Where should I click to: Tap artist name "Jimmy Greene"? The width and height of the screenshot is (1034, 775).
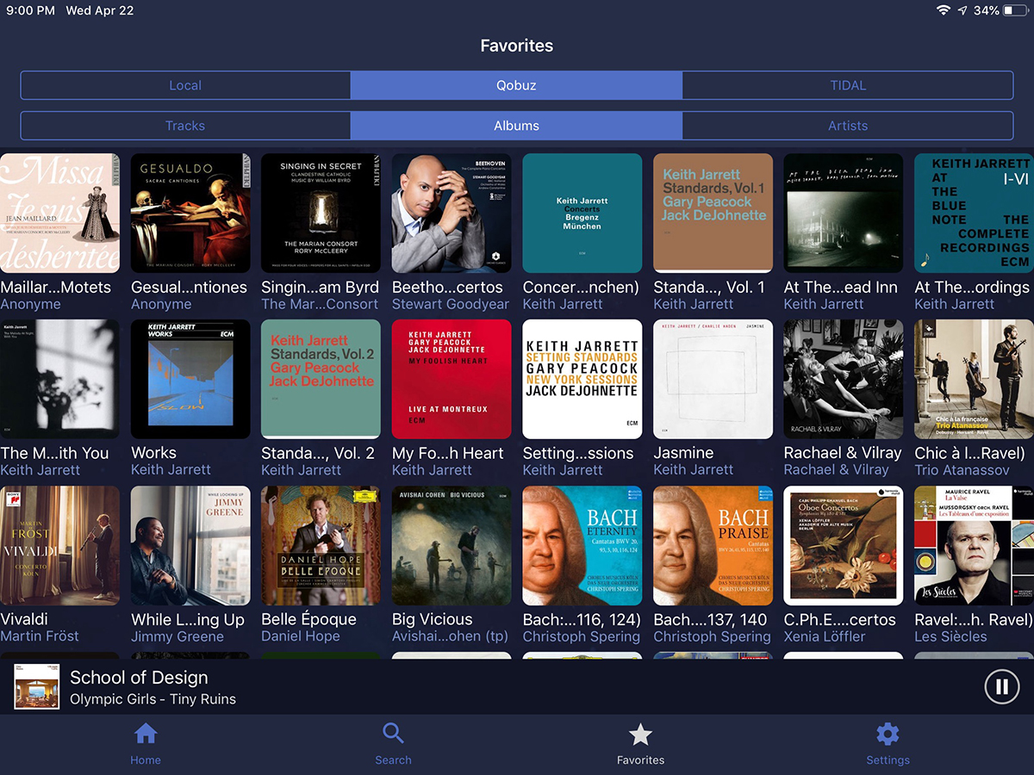tap(178, 636)
